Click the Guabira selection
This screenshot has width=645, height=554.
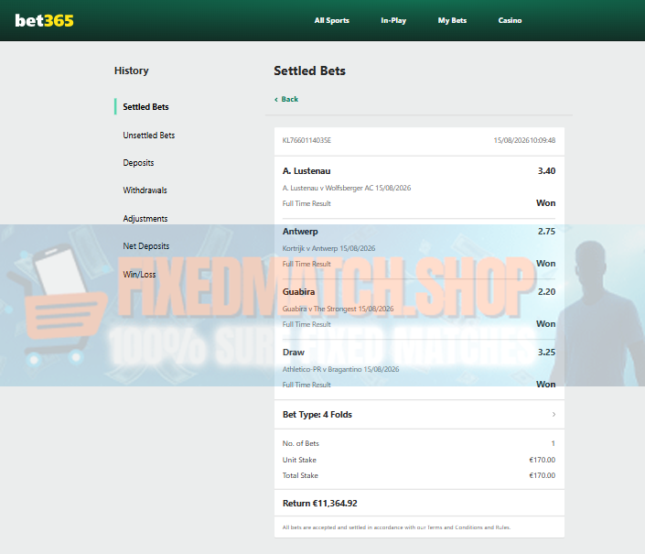pyautogui.click(x=298, y=292)
